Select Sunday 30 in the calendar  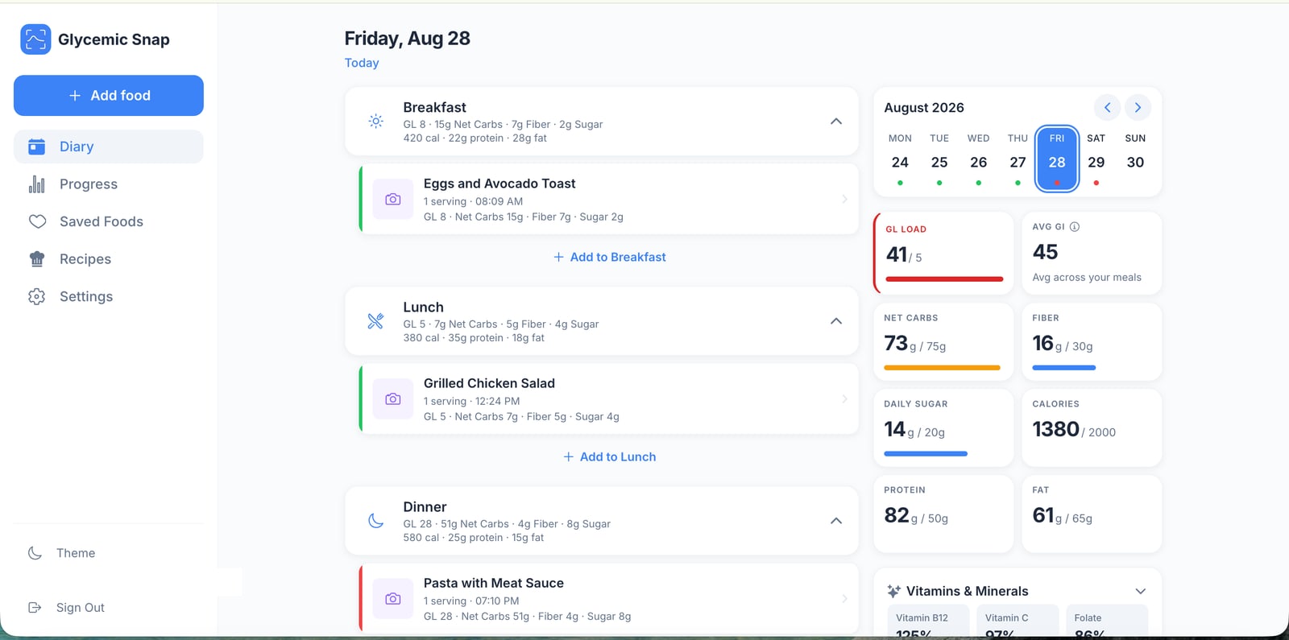pyautogui.click(x=1135, y=159)
